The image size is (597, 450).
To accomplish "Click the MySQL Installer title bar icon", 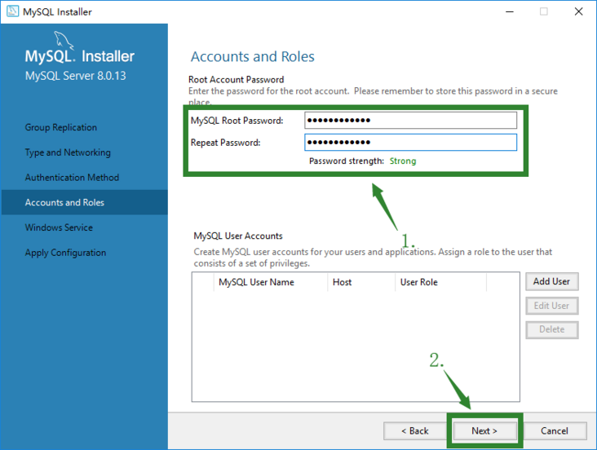I will click(12, 11).
